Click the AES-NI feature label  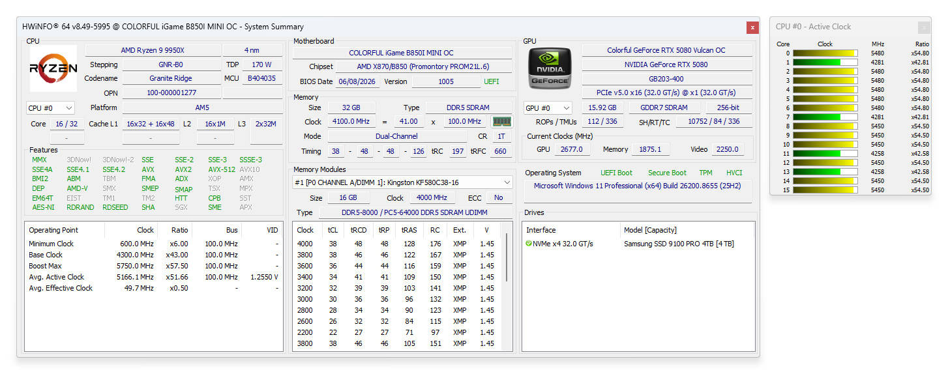point(43,207)
